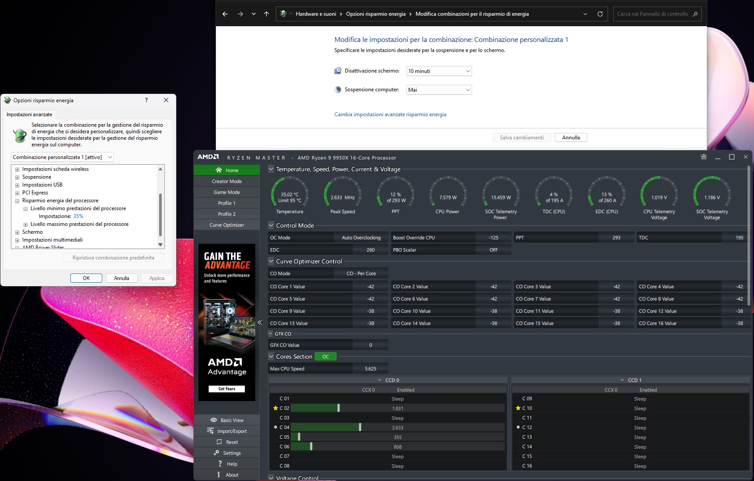
Task: Click Get Yours on the AMD Advantage ad
Action: tap(227, 389)
